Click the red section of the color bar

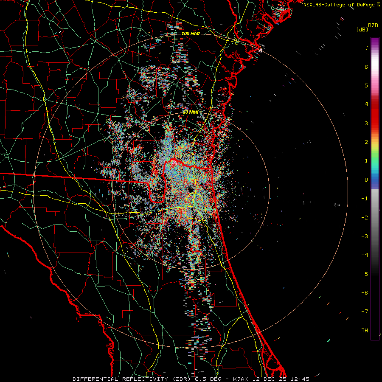(x=375, y=115)
